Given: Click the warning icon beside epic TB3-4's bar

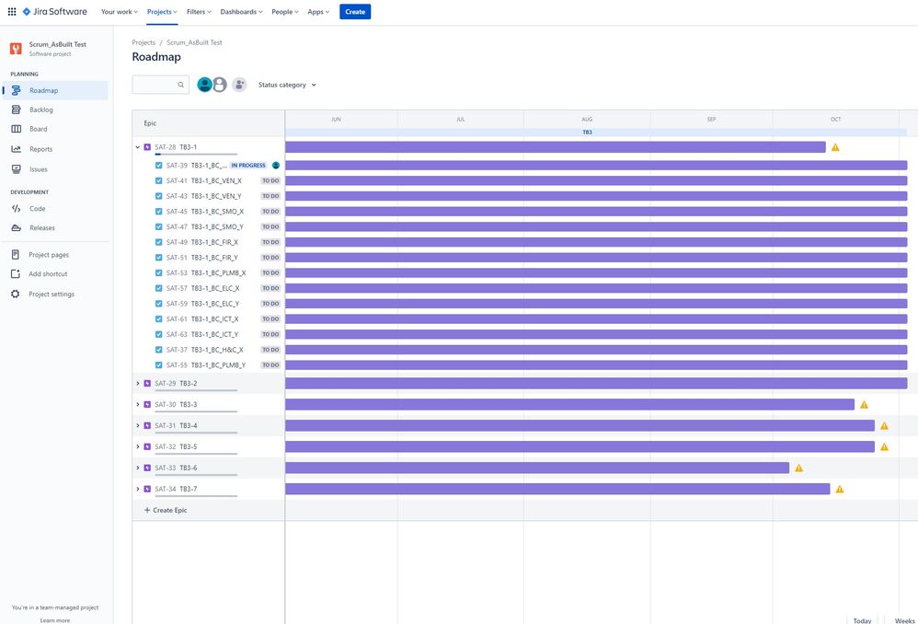Looking at the screenshot, I should (883, 425).
